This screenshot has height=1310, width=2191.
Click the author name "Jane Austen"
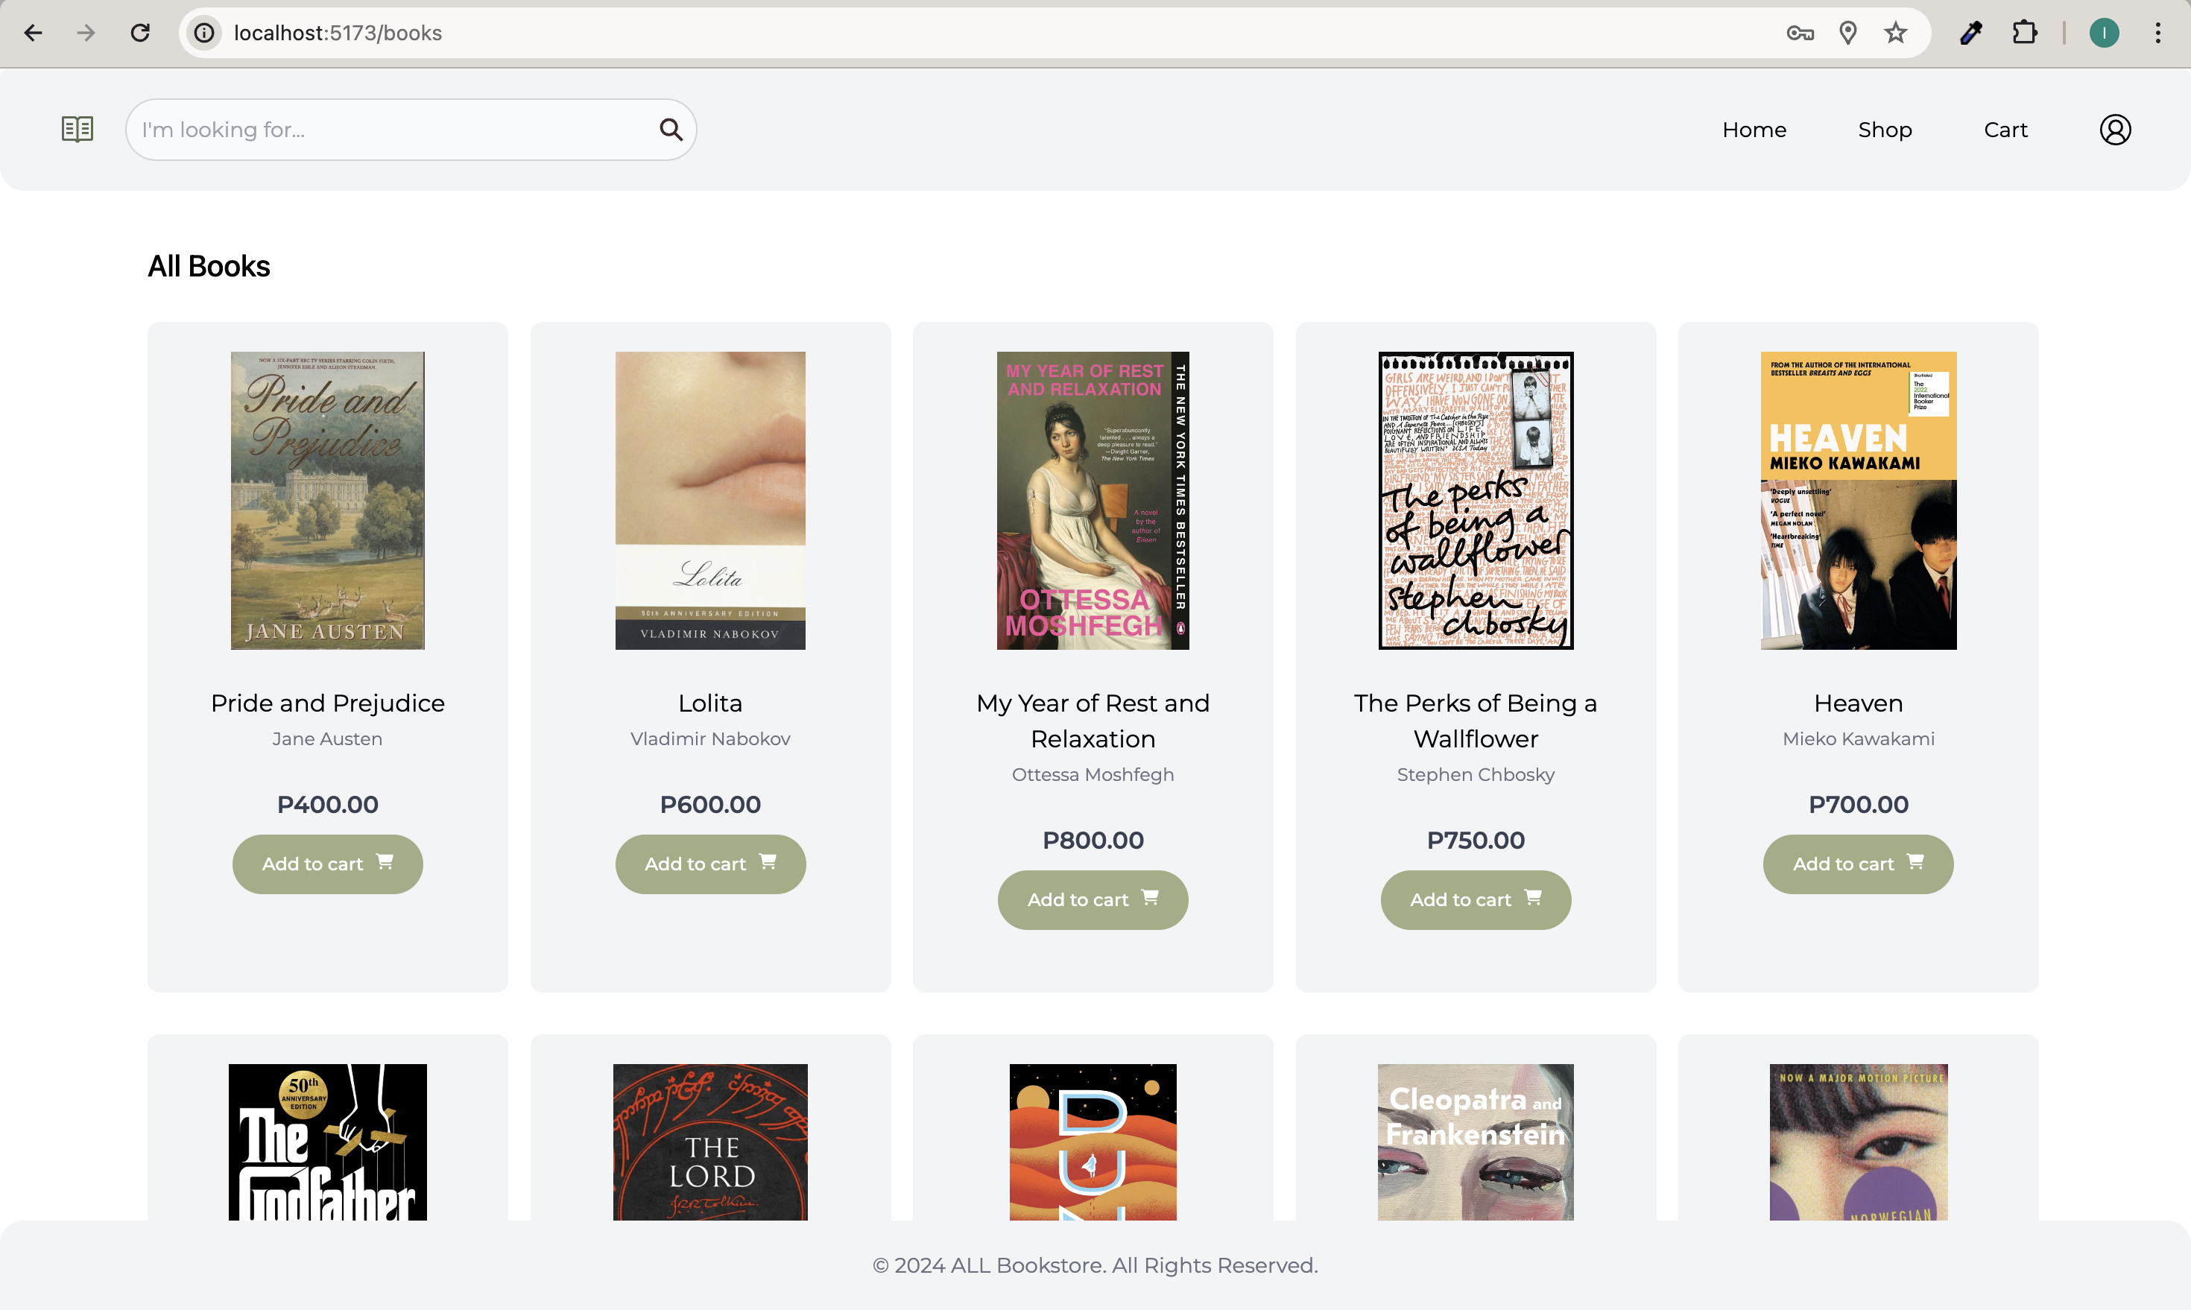coord(327,739)
